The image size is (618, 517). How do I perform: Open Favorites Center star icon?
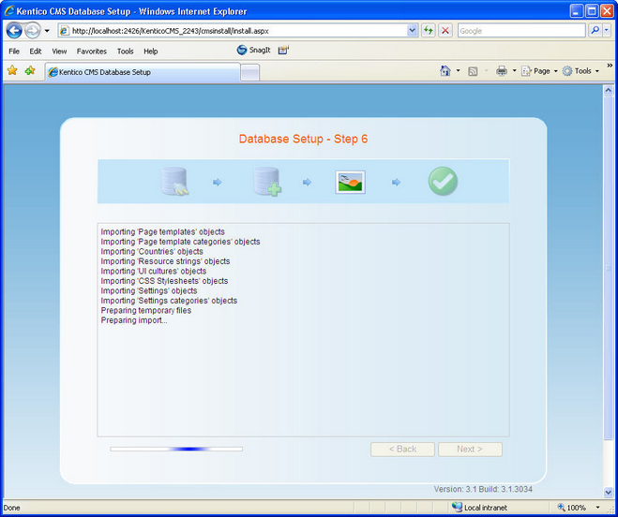12,71
